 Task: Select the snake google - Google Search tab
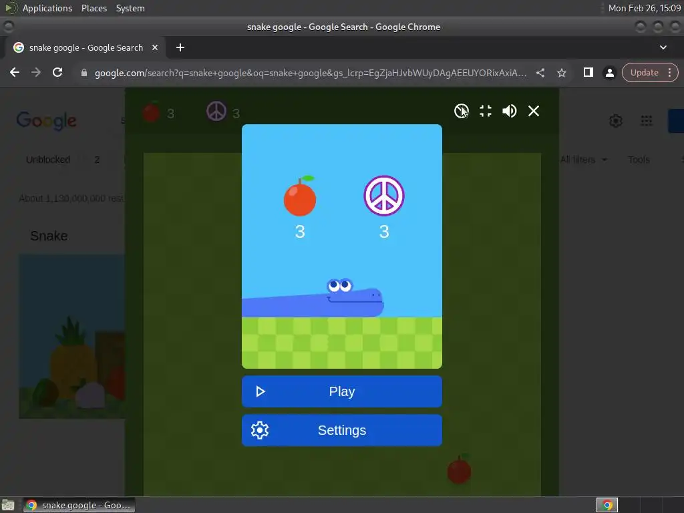point(85,47)
